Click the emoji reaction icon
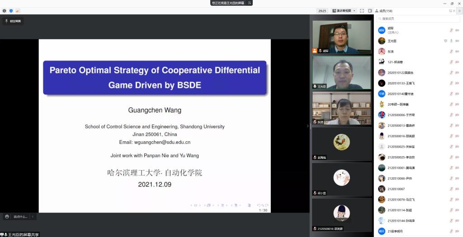 [6, 217]
